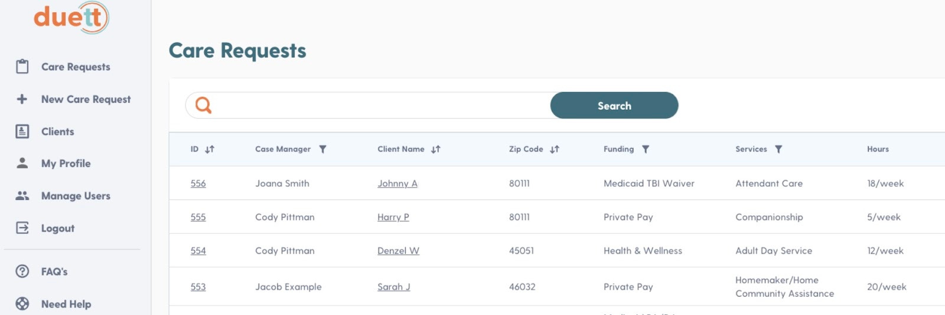Click the Need Help lifebuoy icon
Viewport: 945px width, 315px height.
(x=22, y=304)
